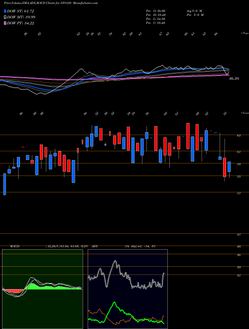The image size is (249, 329).
Task: Click the 'Avg V: 0 M' value
Action: pyautogui.click(x=194, y=11)
